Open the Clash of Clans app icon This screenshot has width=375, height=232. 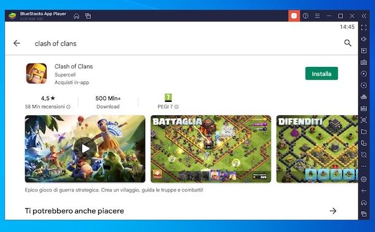click(x=36, y=74)
